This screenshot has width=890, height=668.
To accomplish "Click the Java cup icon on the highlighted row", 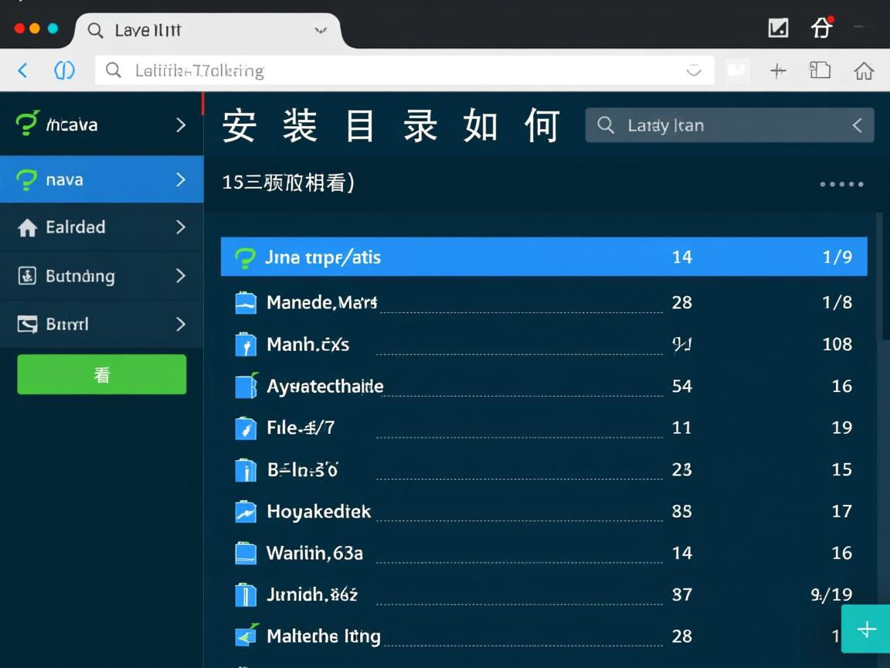I will tap(246, 257).
